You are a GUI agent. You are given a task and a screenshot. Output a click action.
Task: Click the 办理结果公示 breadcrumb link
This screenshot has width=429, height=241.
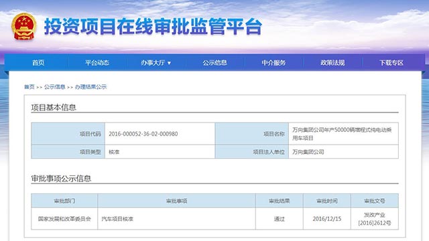pos(90,87)
